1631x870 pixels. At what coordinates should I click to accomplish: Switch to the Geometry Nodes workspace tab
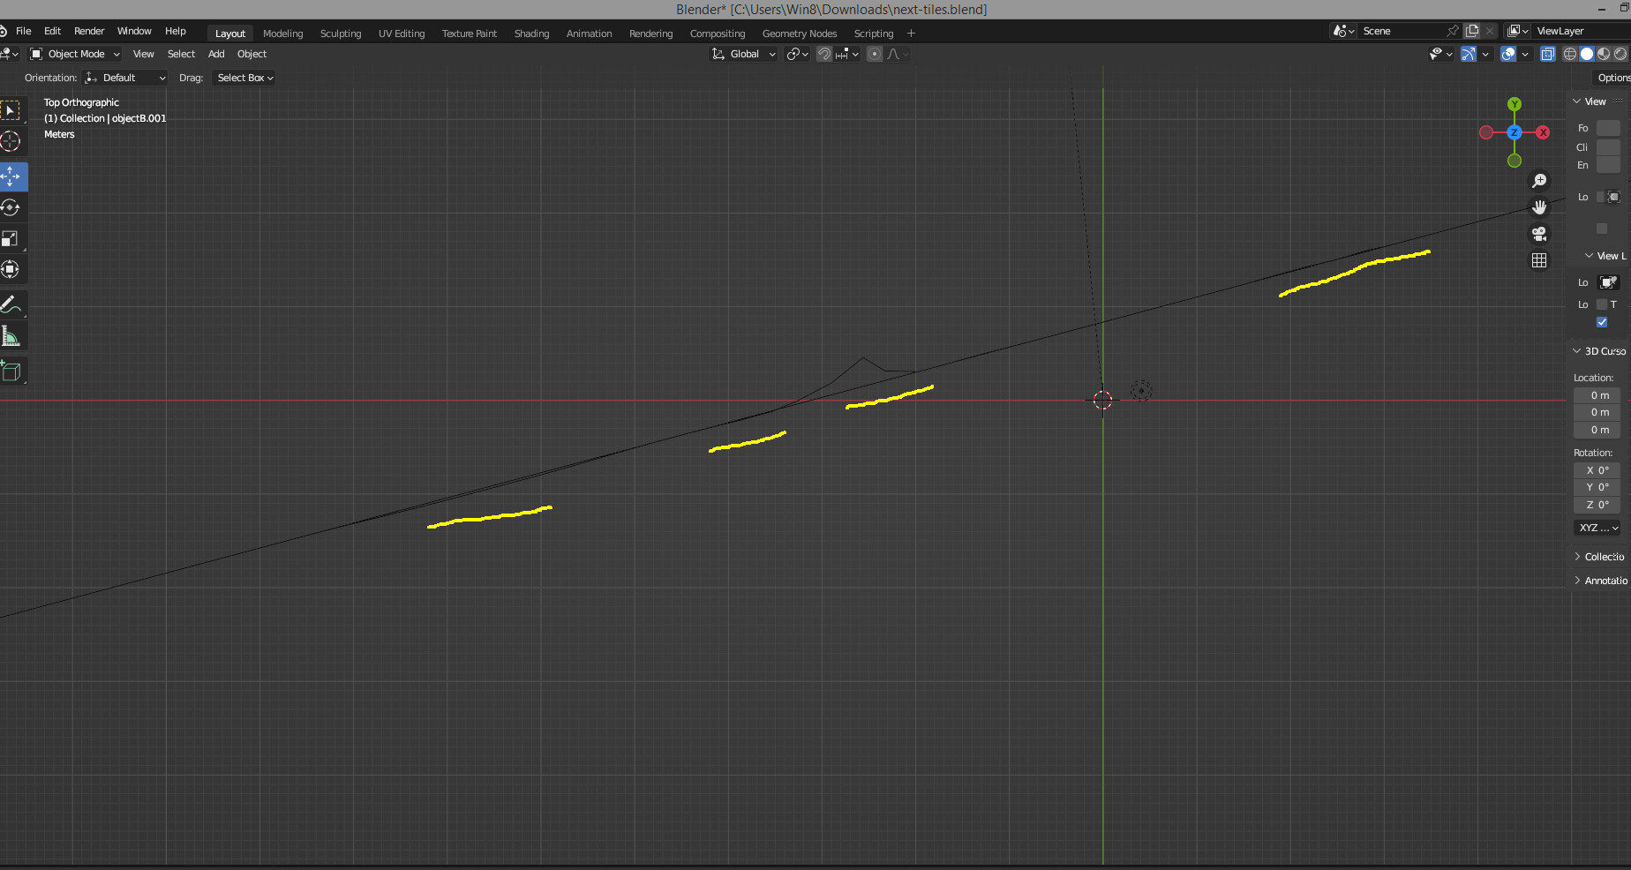click(799, 34)
